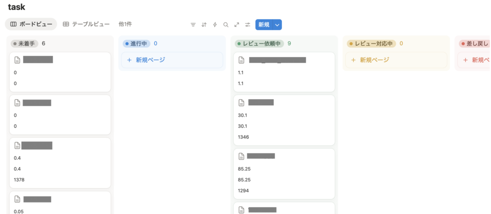Click the レビュー対応中 column header tag

pyautogui.click(x=372, y=44)
